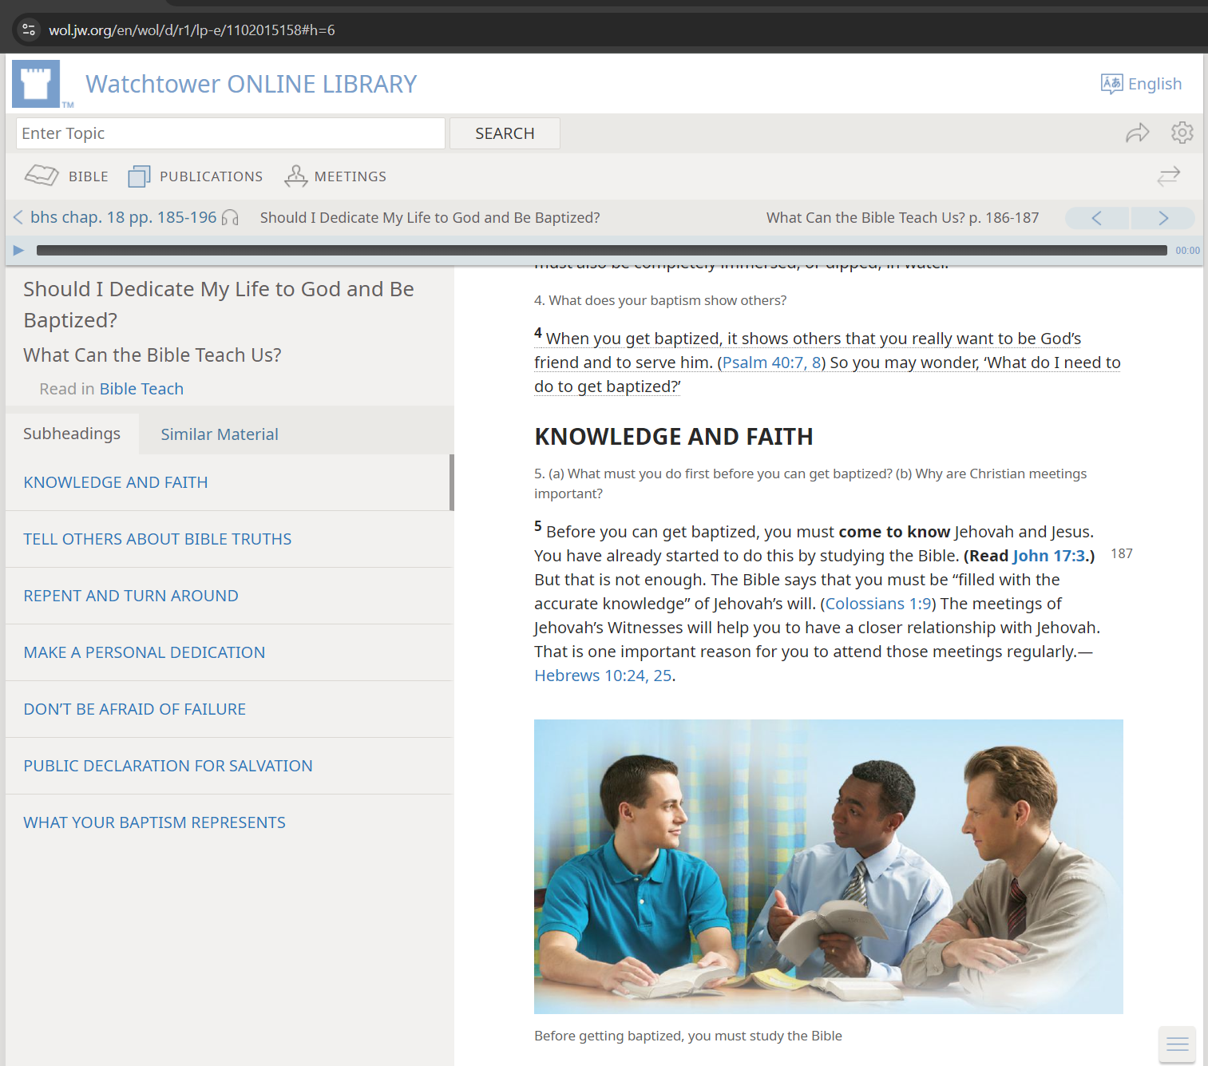Click the site info icon in address bar
The height and width of the screenshot is (1066, 1208).
29,30
